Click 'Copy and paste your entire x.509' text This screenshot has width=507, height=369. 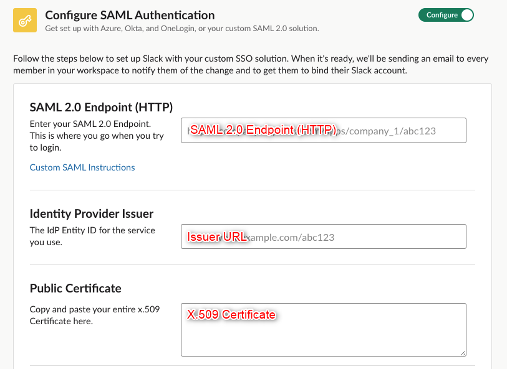(95, 315)
